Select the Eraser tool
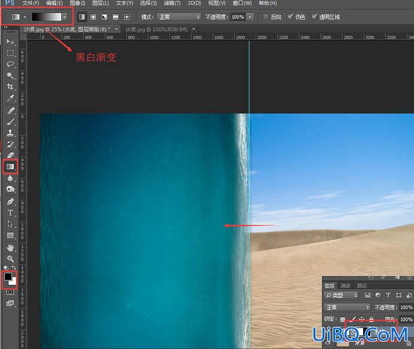 coord(10,155)
